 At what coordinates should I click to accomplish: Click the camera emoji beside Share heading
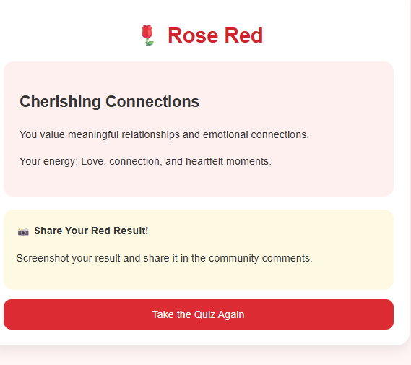tap(23, 231)
